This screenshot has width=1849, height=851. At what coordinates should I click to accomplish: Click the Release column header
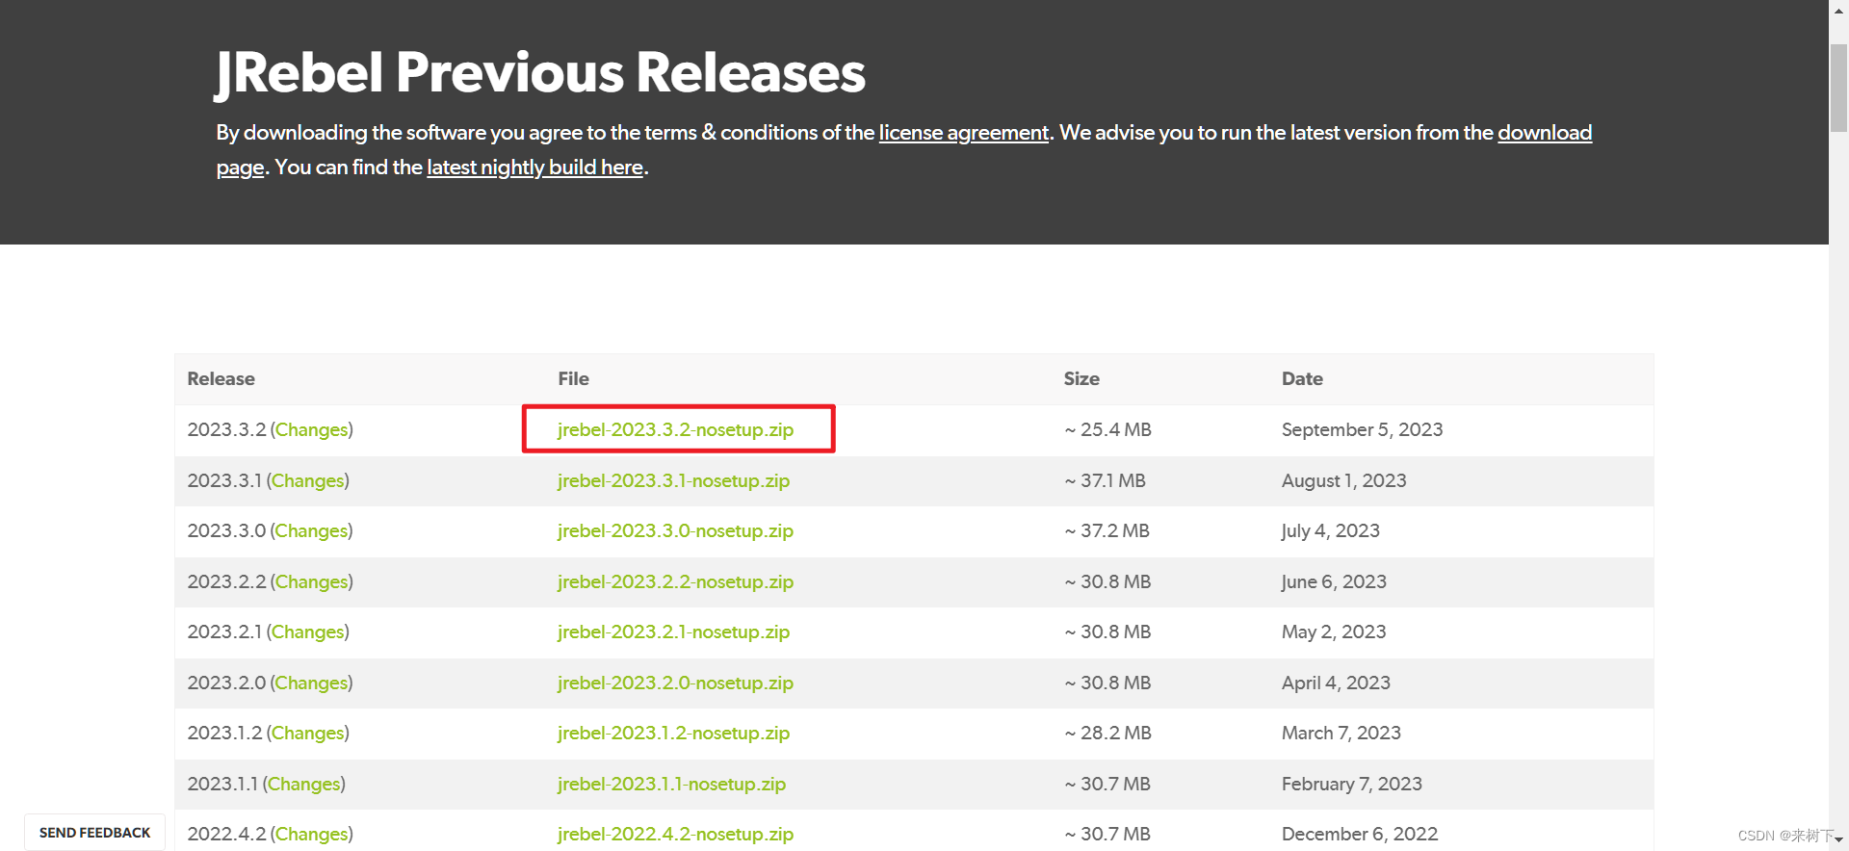point(221,379)
